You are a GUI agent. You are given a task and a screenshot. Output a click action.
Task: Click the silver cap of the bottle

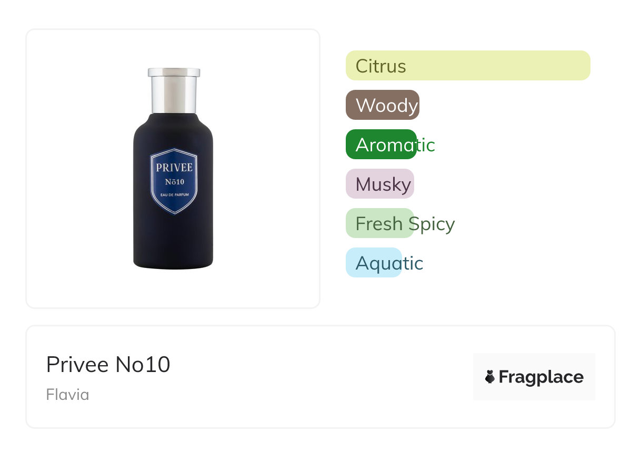(x=174, y=90)
